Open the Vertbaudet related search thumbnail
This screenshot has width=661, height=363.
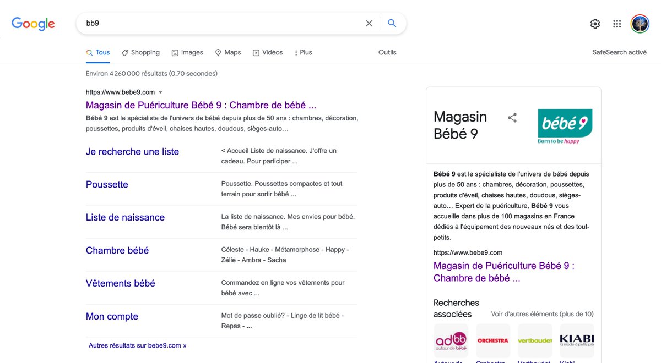pos(535,341)
